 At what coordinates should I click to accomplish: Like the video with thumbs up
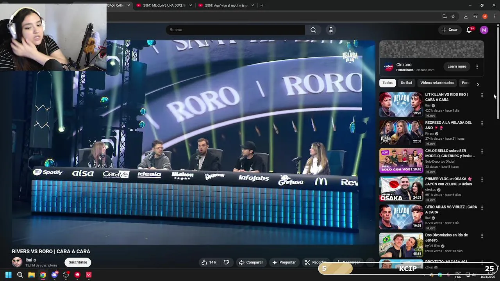tap(209, 262)
